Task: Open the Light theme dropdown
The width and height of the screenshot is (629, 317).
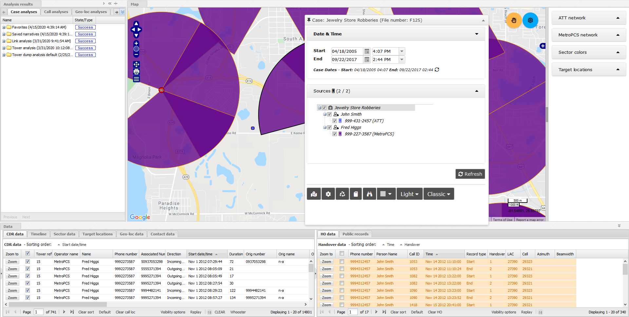Action: pos(409,194)
